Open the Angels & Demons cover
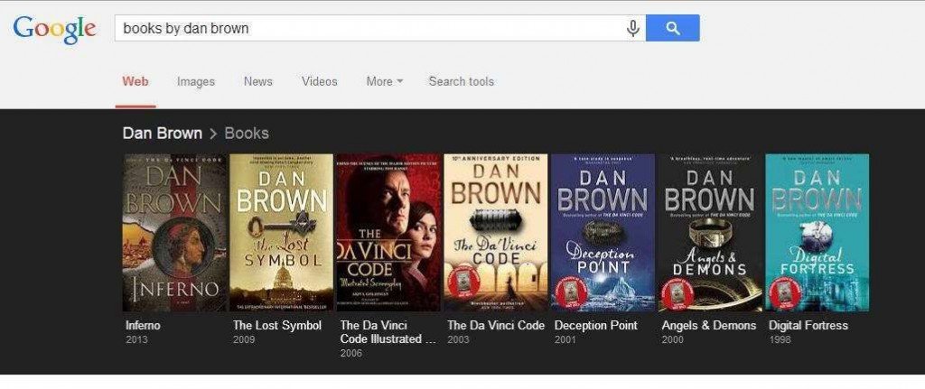 coord(710,232)
